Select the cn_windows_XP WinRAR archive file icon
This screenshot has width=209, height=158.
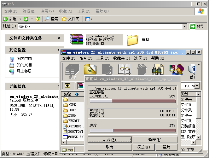point(77,39)
